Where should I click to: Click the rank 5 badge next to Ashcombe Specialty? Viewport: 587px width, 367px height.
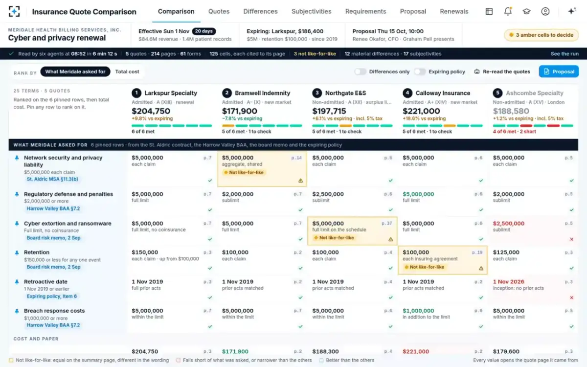click(x=497, y=93)
